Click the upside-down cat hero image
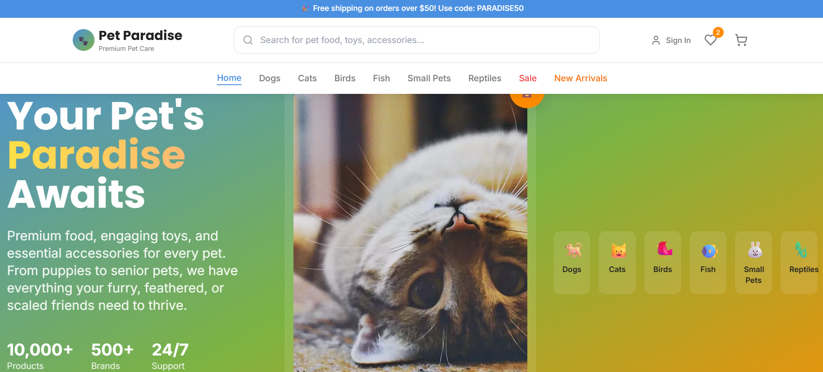 [x=410, y=235]
